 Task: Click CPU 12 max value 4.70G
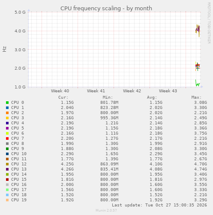point(201,164)
